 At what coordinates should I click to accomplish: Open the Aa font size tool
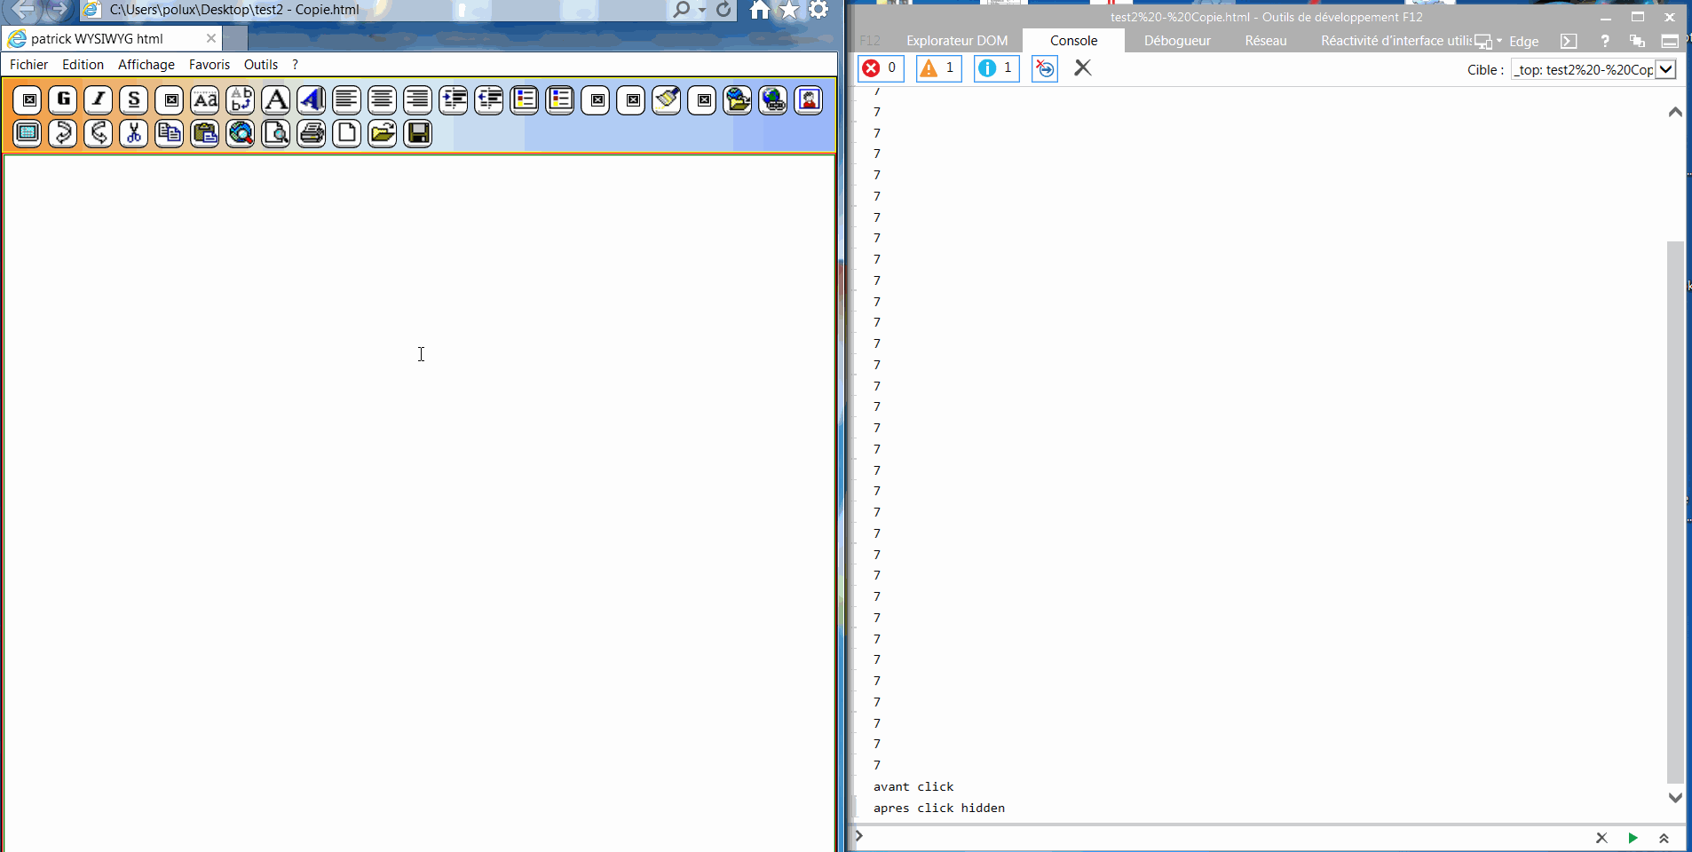point(205,100)
